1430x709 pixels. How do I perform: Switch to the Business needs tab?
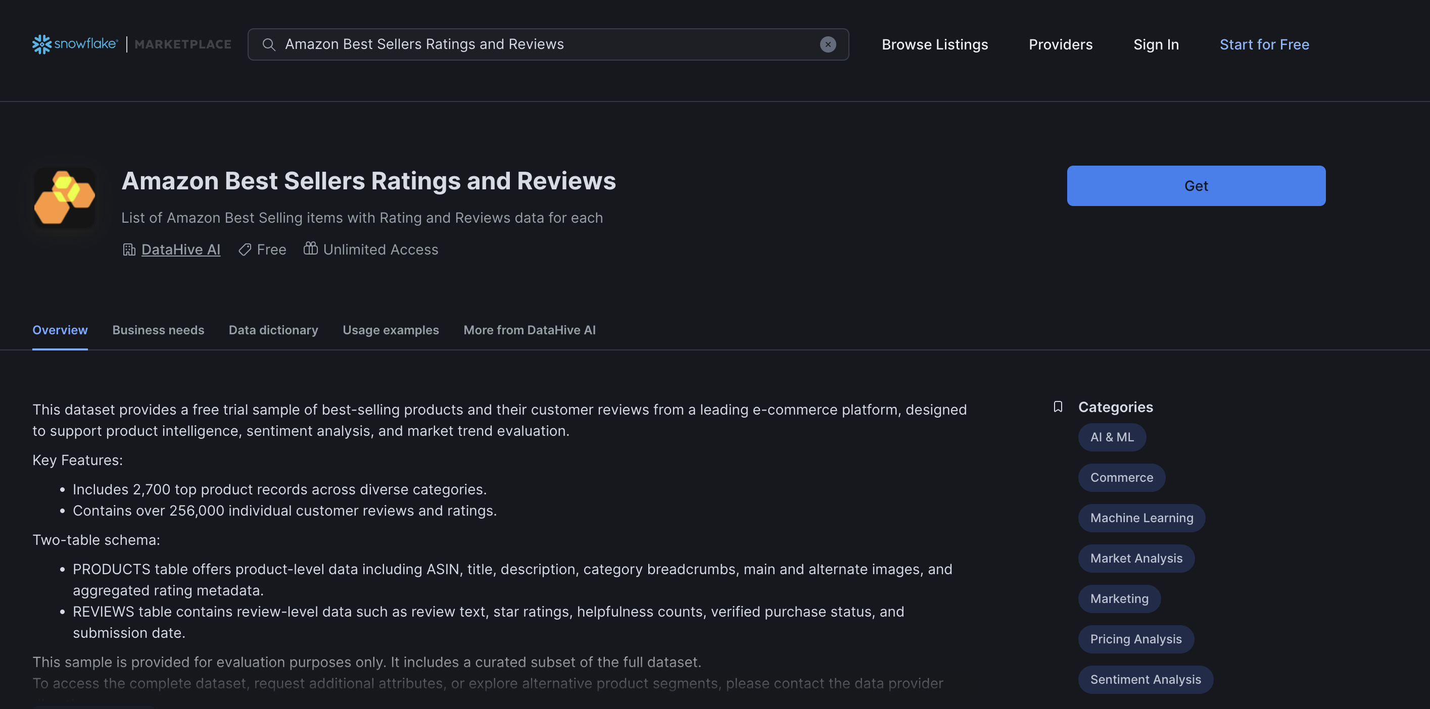click(x=158, y=330)
